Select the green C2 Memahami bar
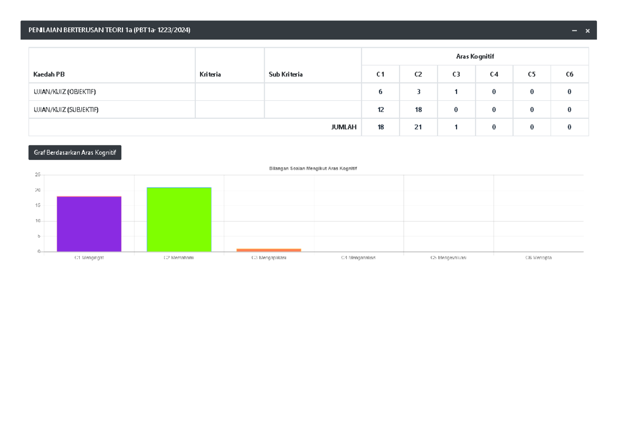 179,220
